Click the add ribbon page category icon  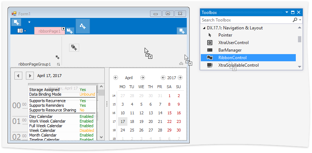[x=83, y=26]
